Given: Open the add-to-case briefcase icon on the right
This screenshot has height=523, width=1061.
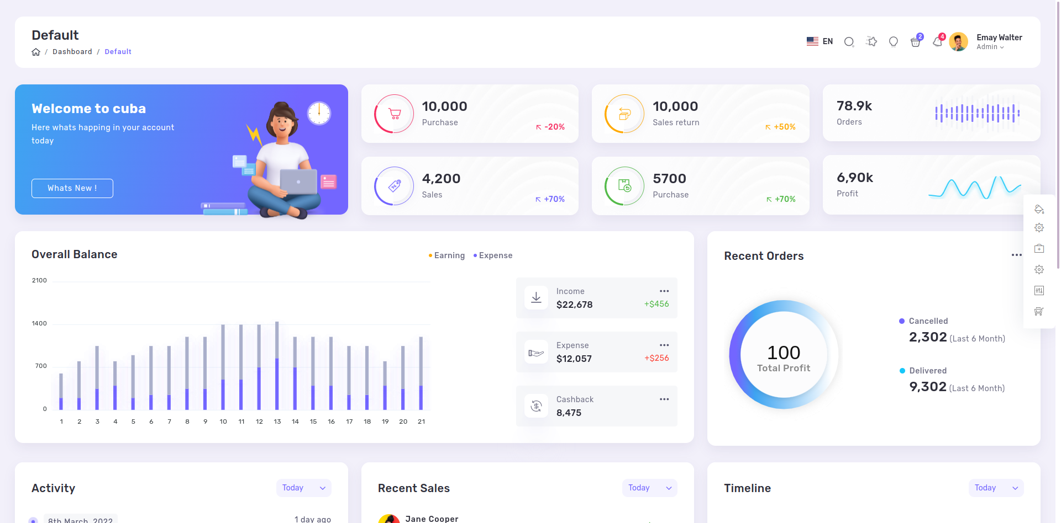Looking at the screenshot, I should point(1039,248).
